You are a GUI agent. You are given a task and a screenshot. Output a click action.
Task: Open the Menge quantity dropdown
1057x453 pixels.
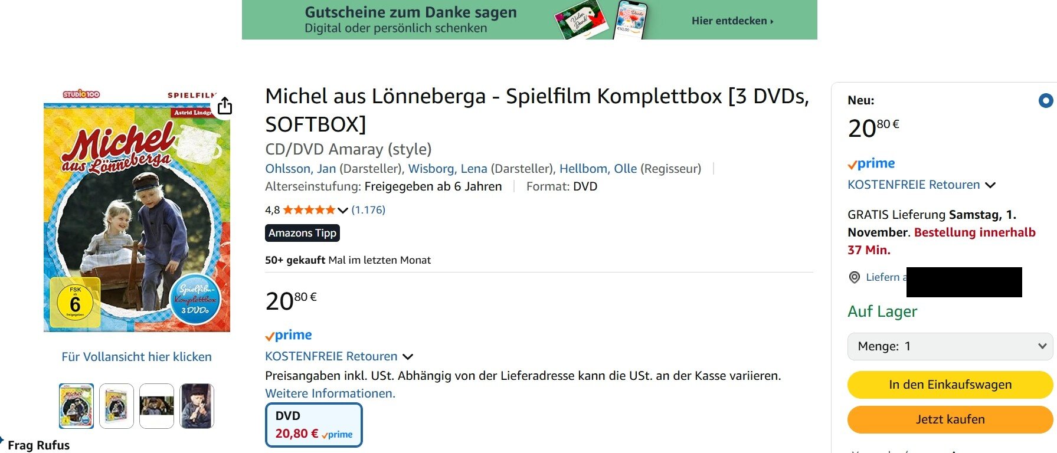tap(950, 346)
